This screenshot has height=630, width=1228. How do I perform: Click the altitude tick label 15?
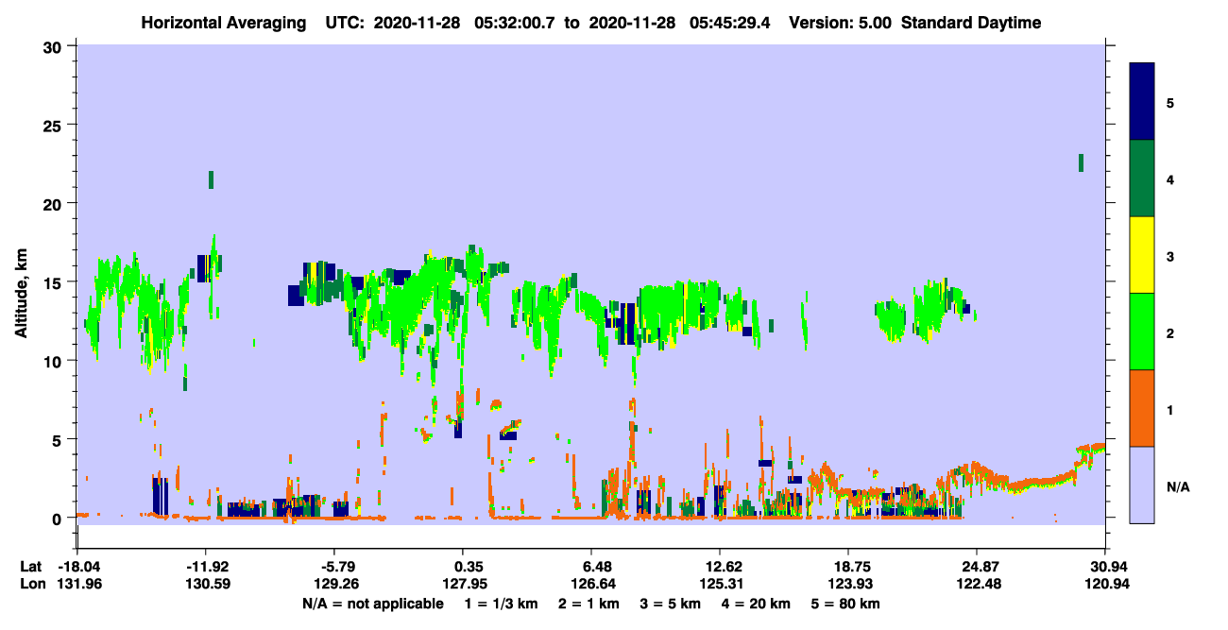point(55,282)
